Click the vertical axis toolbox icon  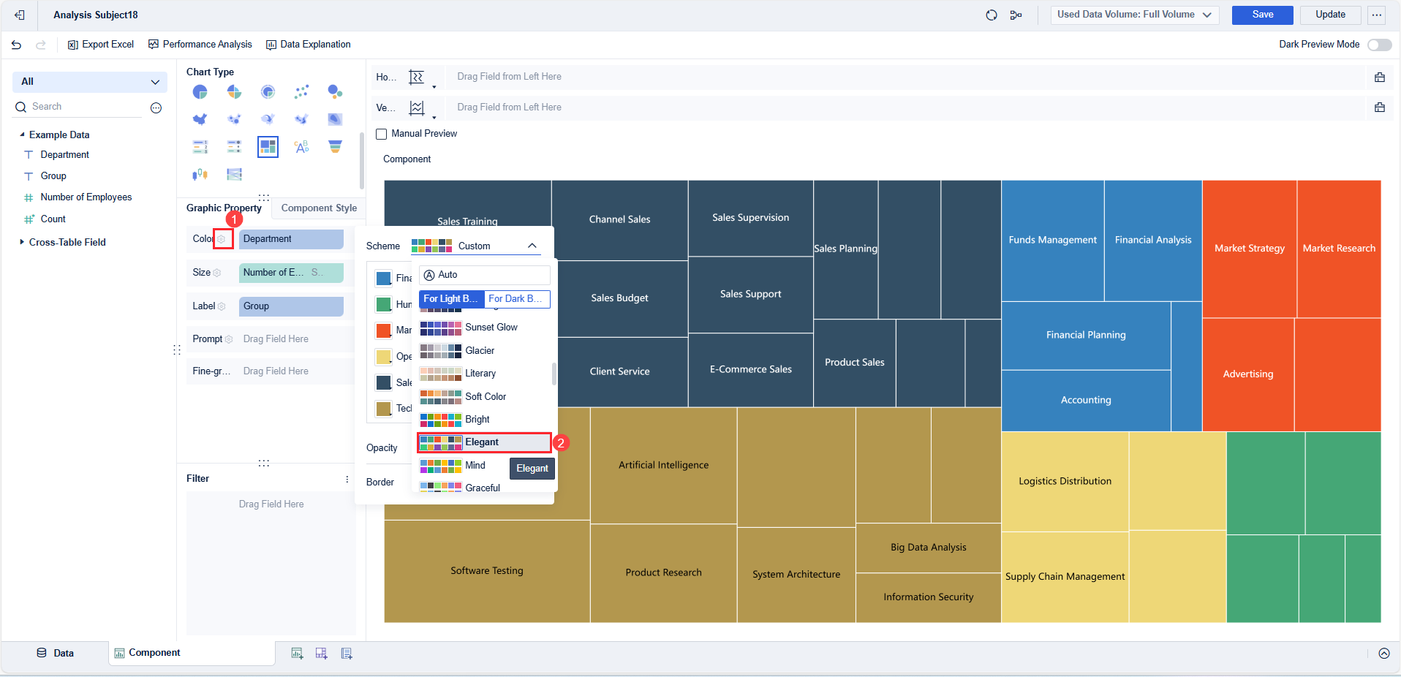click(x=1380, y=107)
